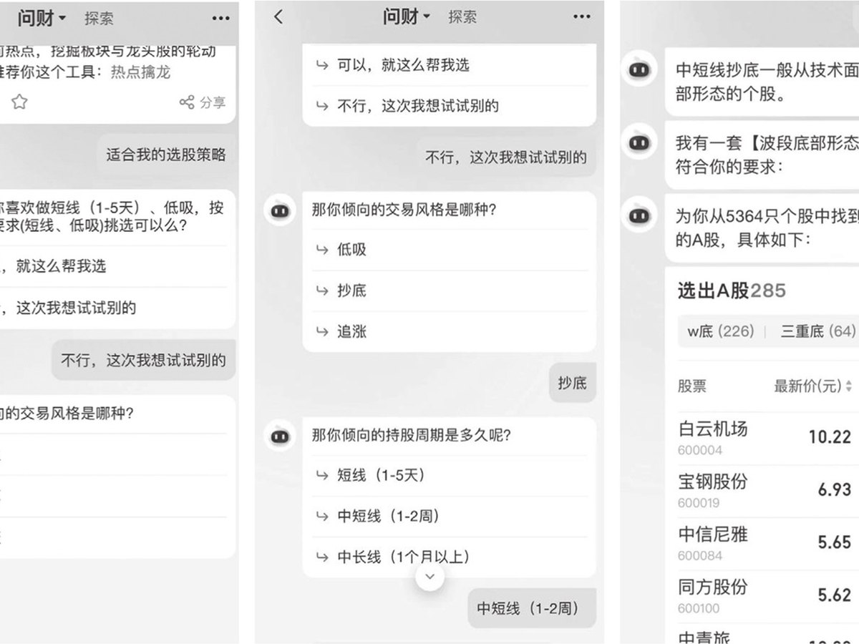The width and height of the screenshot is (859, 644).
Task: Tap the question 那你倾向的交易风格是哪种？ in middle screen
Action: click(x=404, y=210)
